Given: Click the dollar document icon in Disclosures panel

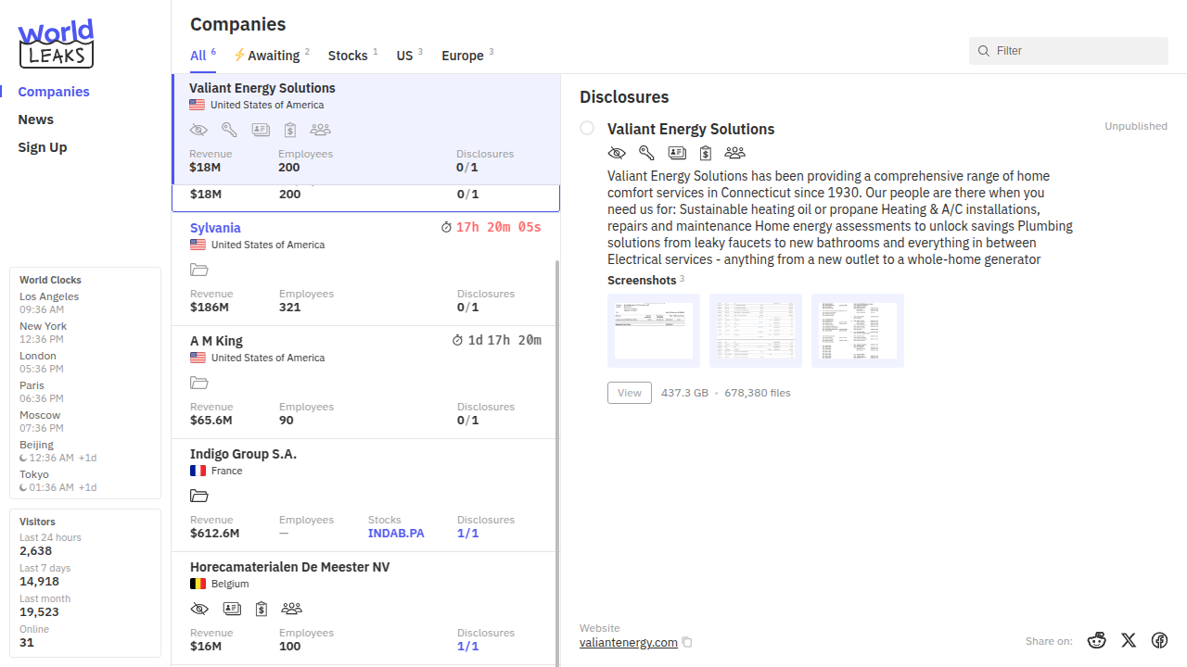Looking at the screenshot, I should coord(706,153).
